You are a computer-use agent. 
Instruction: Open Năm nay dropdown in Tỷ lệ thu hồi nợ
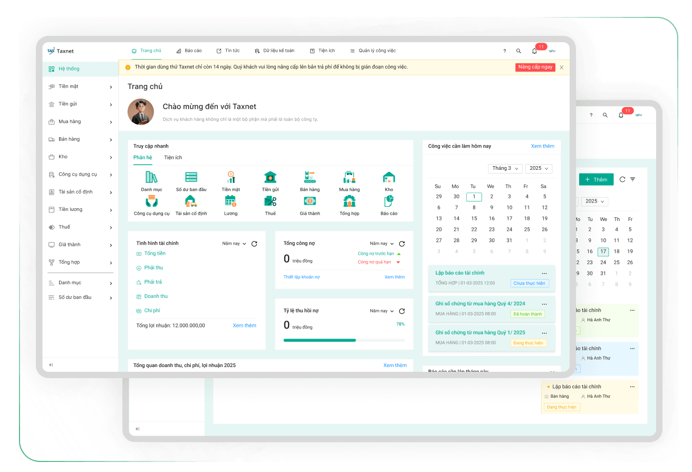coord(382,311)
